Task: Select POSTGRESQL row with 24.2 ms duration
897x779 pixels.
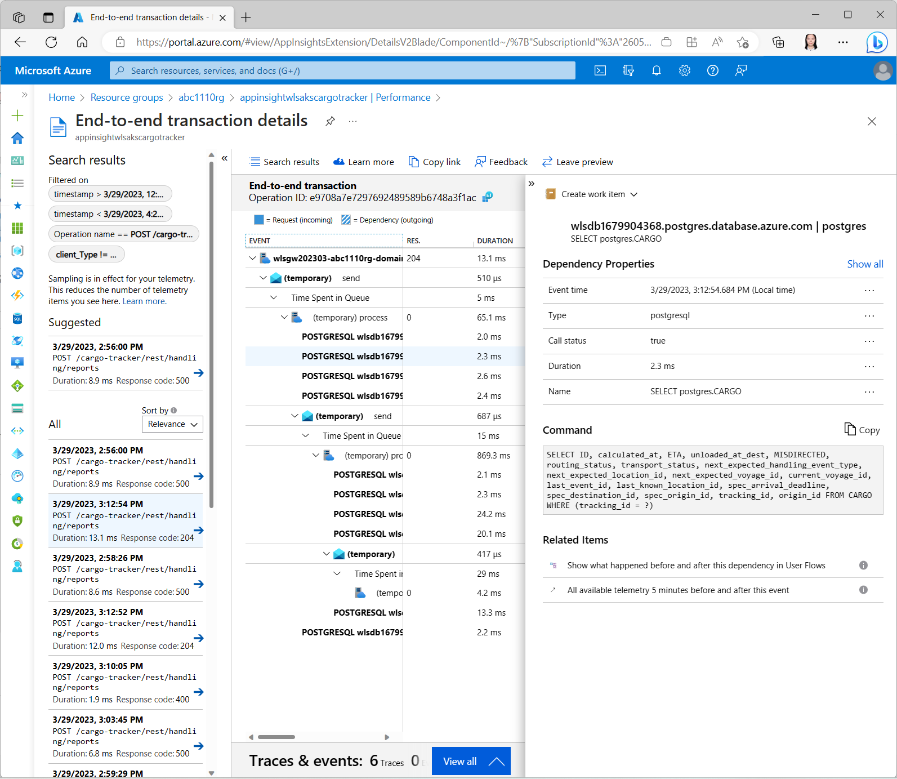Action: (385, 514)
